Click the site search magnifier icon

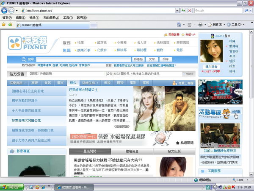pos(24,59)
